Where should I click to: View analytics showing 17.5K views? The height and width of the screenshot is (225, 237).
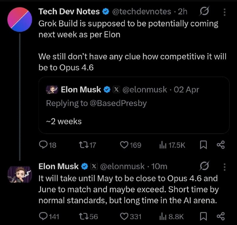tap(162, 145)
